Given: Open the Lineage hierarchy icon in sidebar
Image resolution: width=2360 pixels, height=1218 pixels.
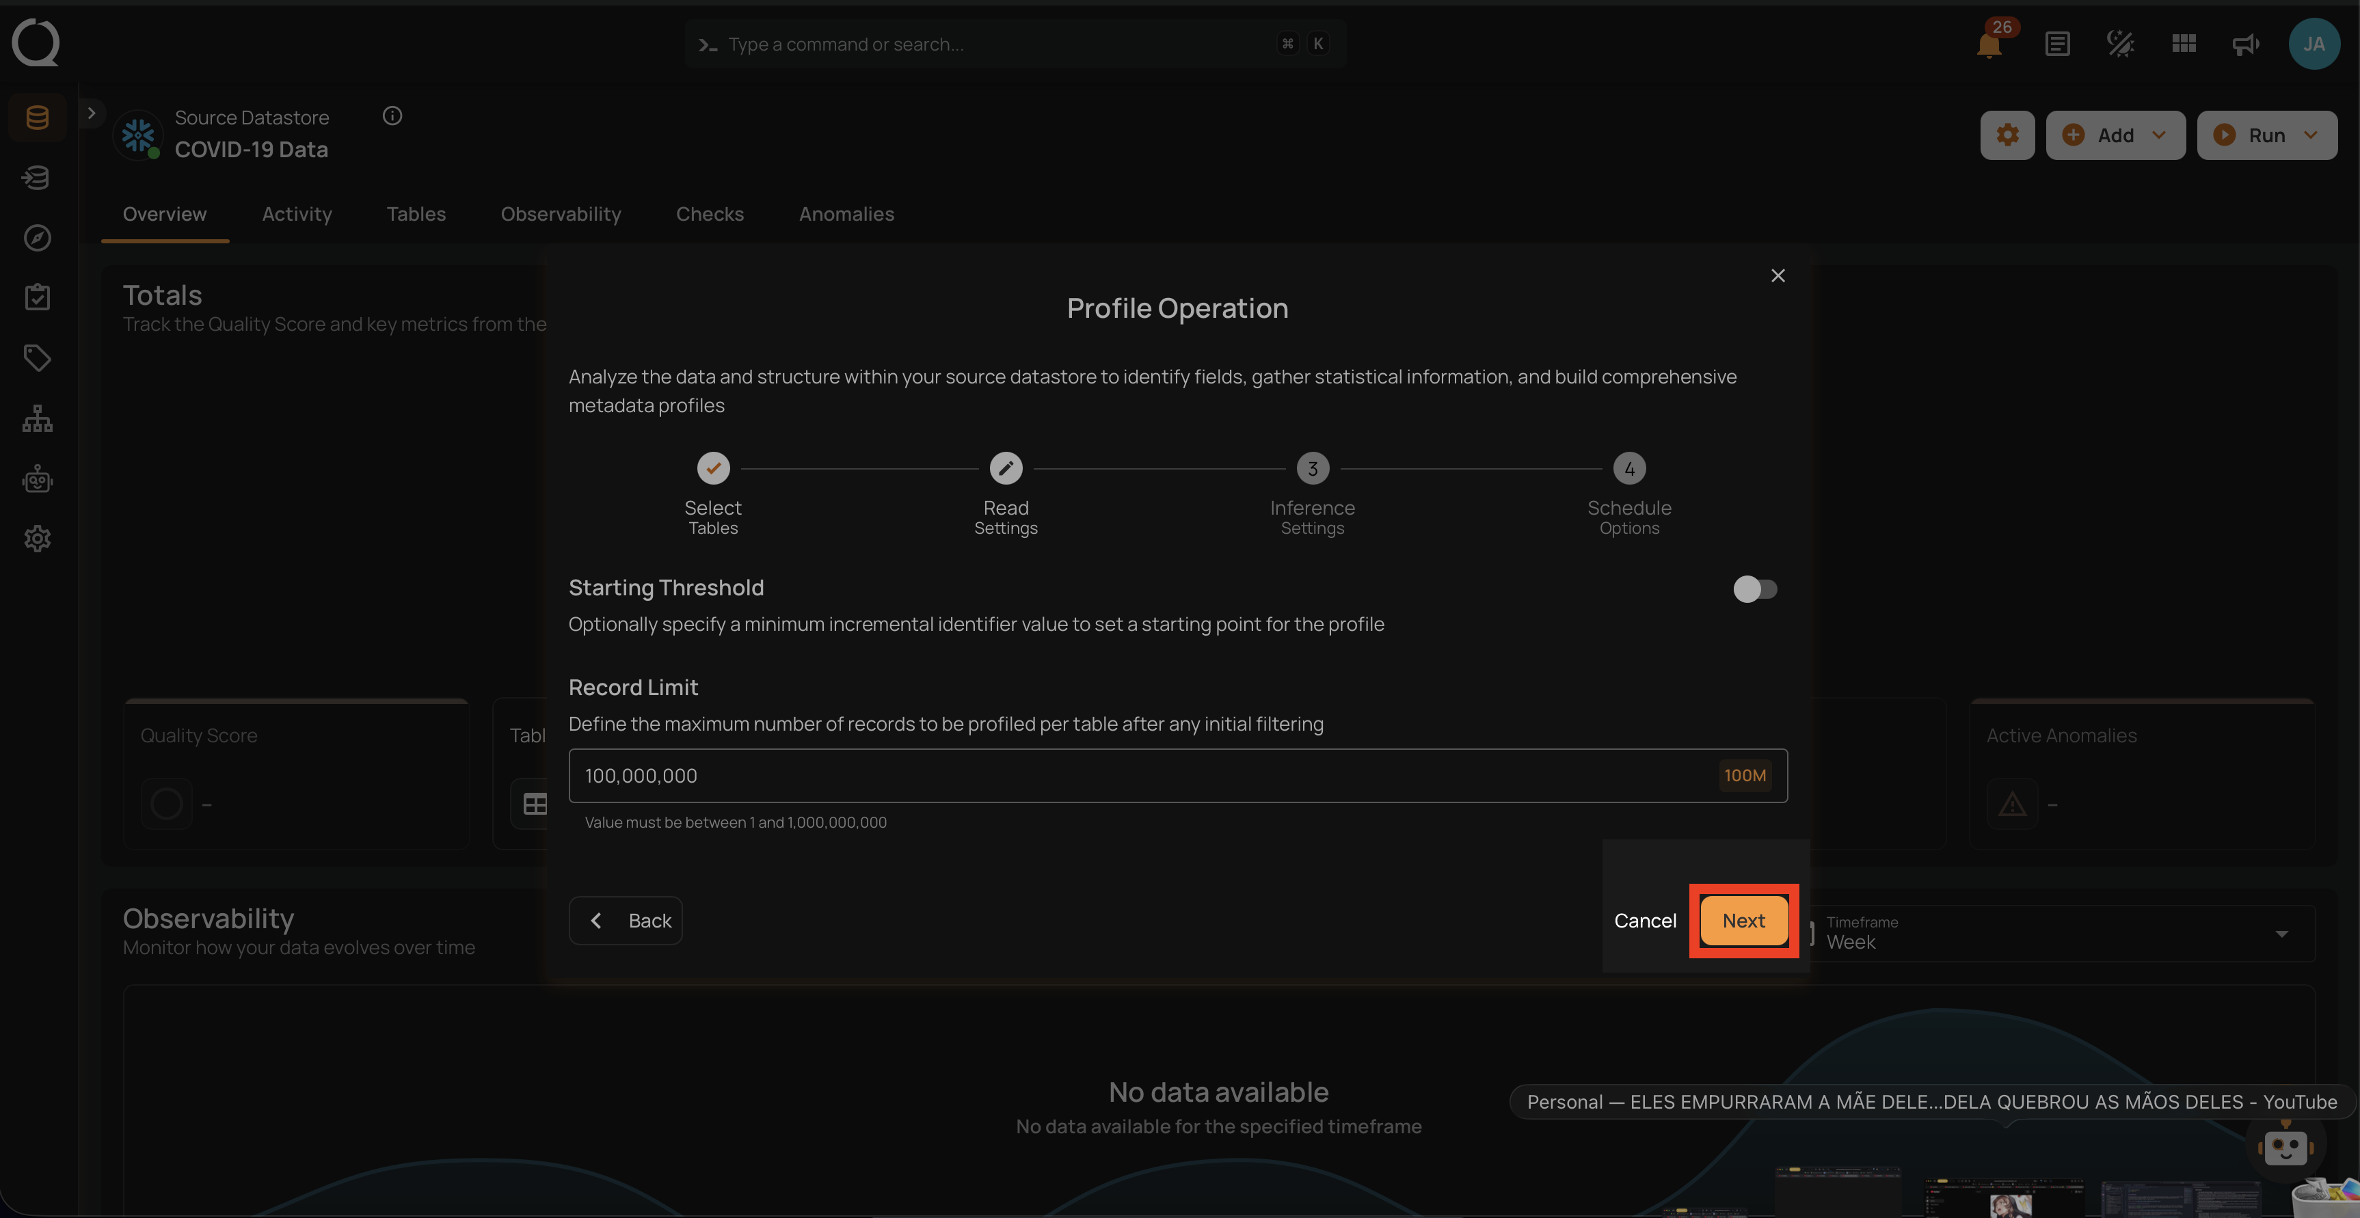Looking at the screenshot, I should (37, 418).
